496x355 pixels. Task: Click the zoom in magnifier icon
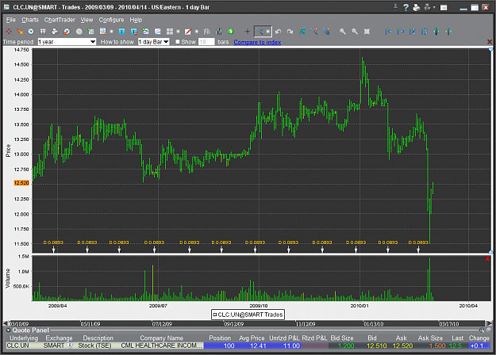coord(343,31)
